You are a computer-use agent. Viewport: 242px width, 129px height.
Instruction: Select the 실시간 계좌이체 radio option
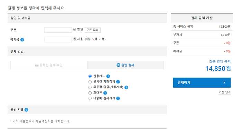tap(90, 82)
